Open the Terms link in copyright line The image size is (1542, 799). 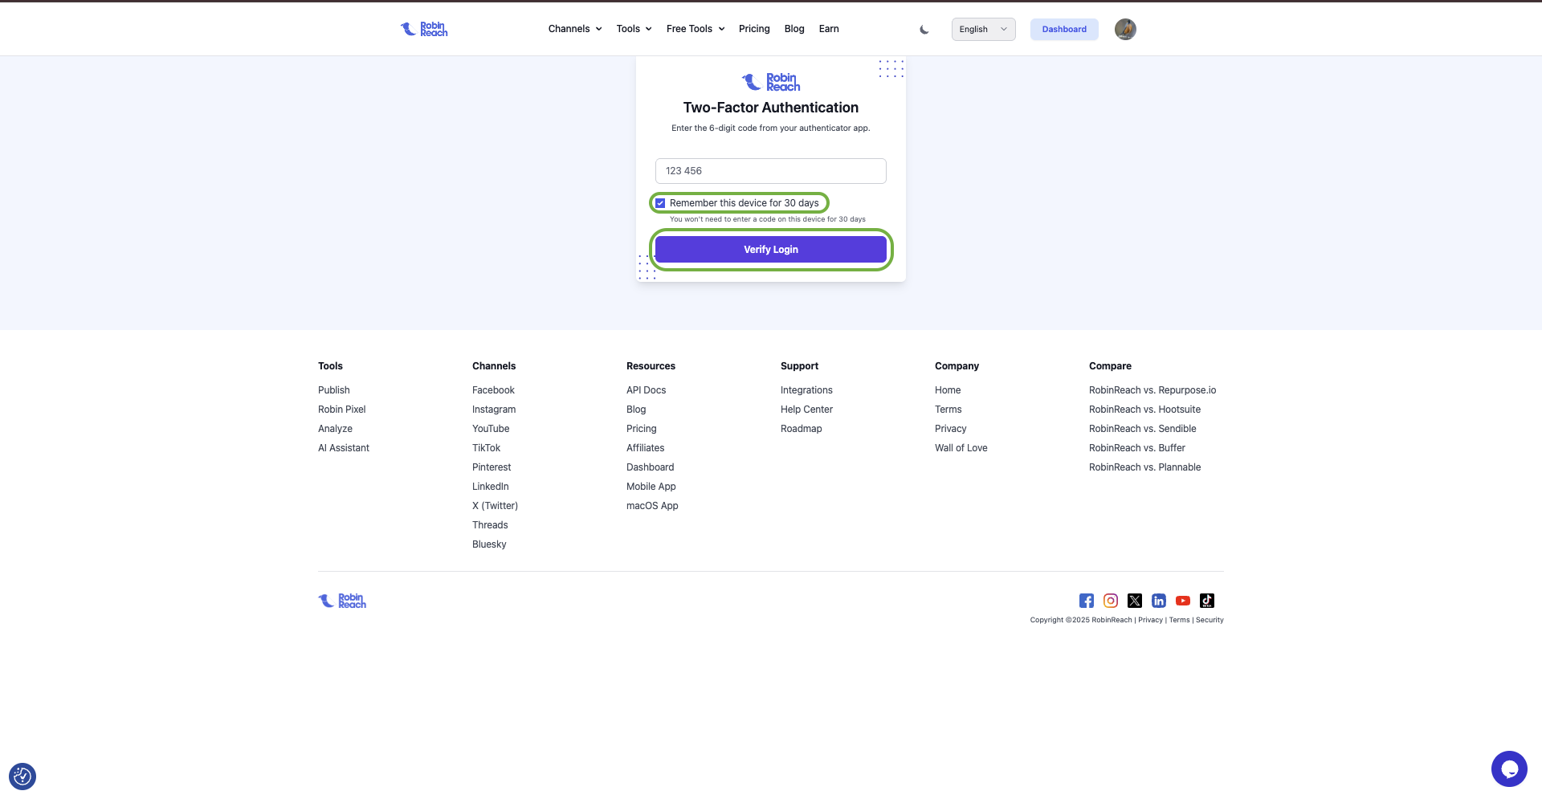point(1179,620)
